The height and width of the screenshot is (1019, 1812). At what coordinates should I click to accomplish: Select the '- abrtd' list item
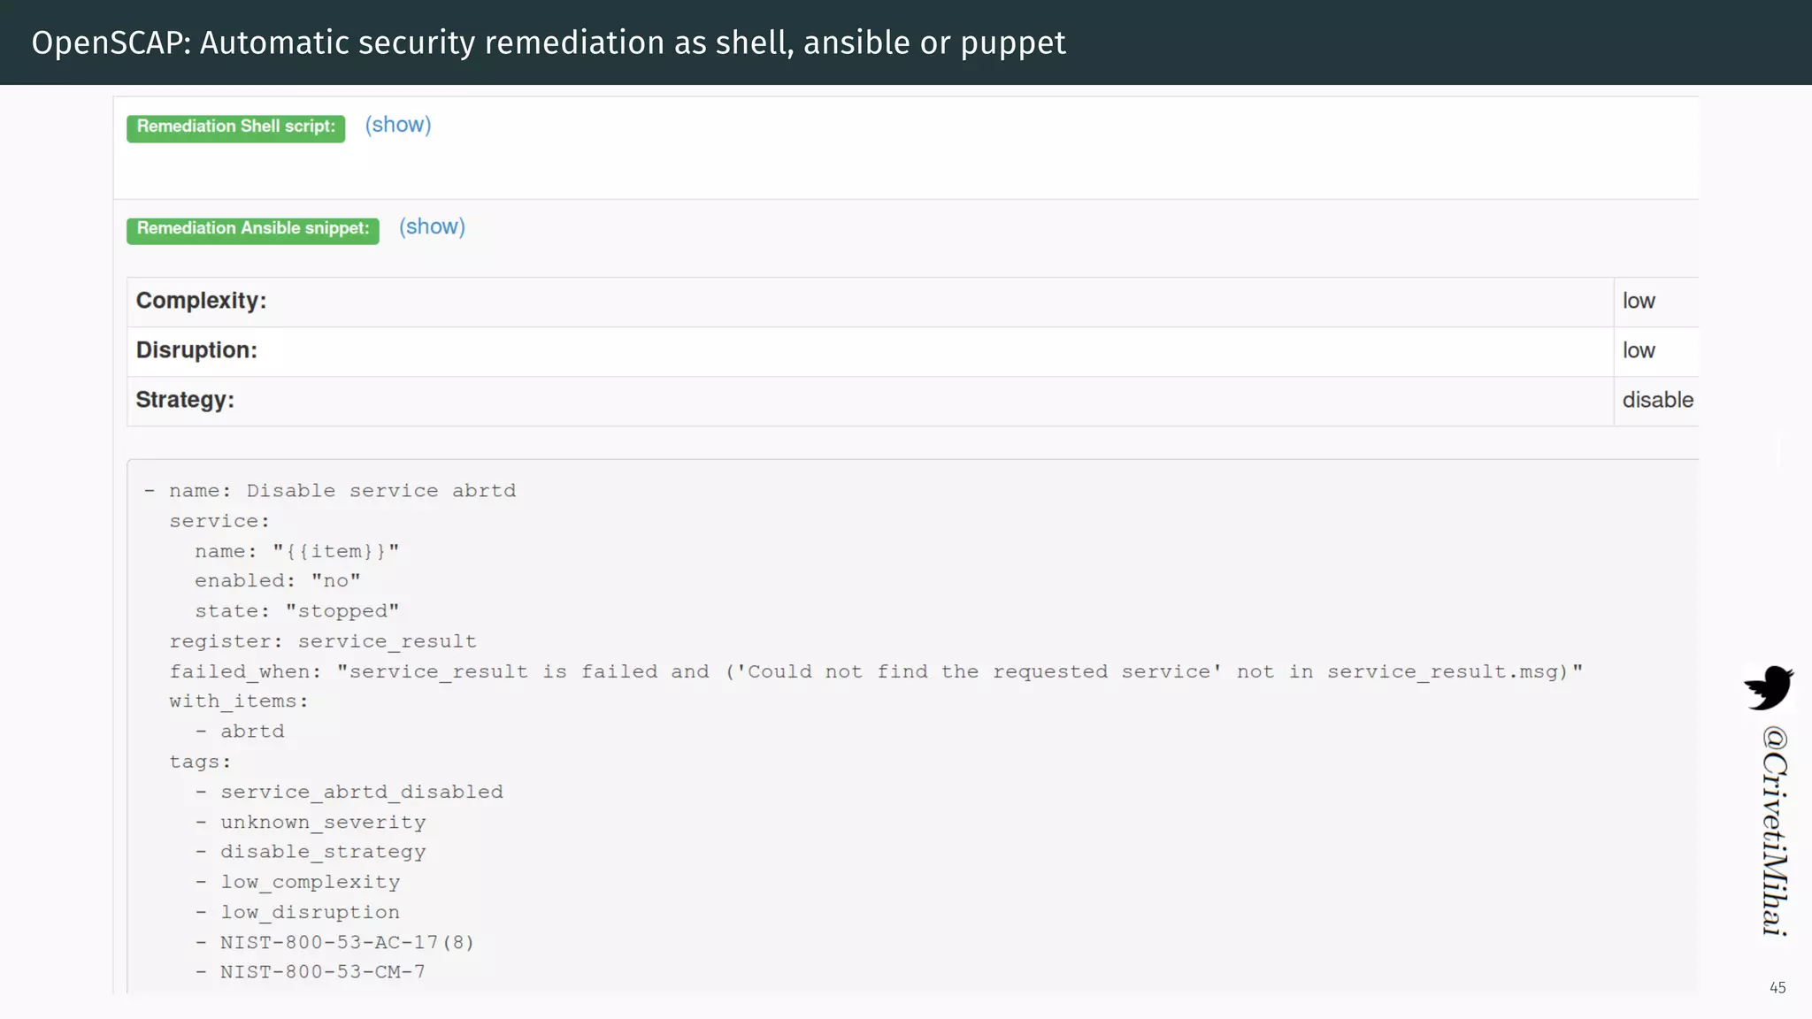240,732
